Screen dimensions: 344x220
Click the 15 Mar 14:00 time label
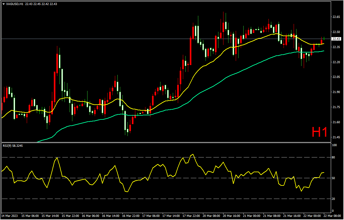click(50, 216)
